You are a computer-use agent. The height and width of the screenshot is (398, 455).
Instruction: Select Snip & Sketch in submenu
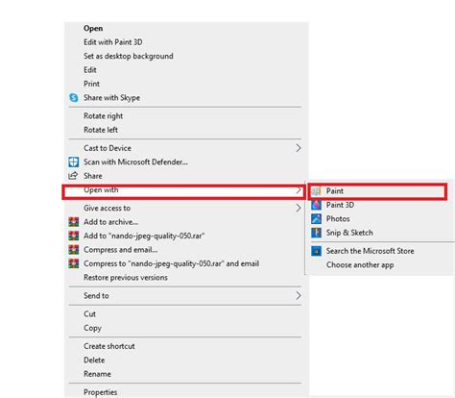tap(349, 233)
